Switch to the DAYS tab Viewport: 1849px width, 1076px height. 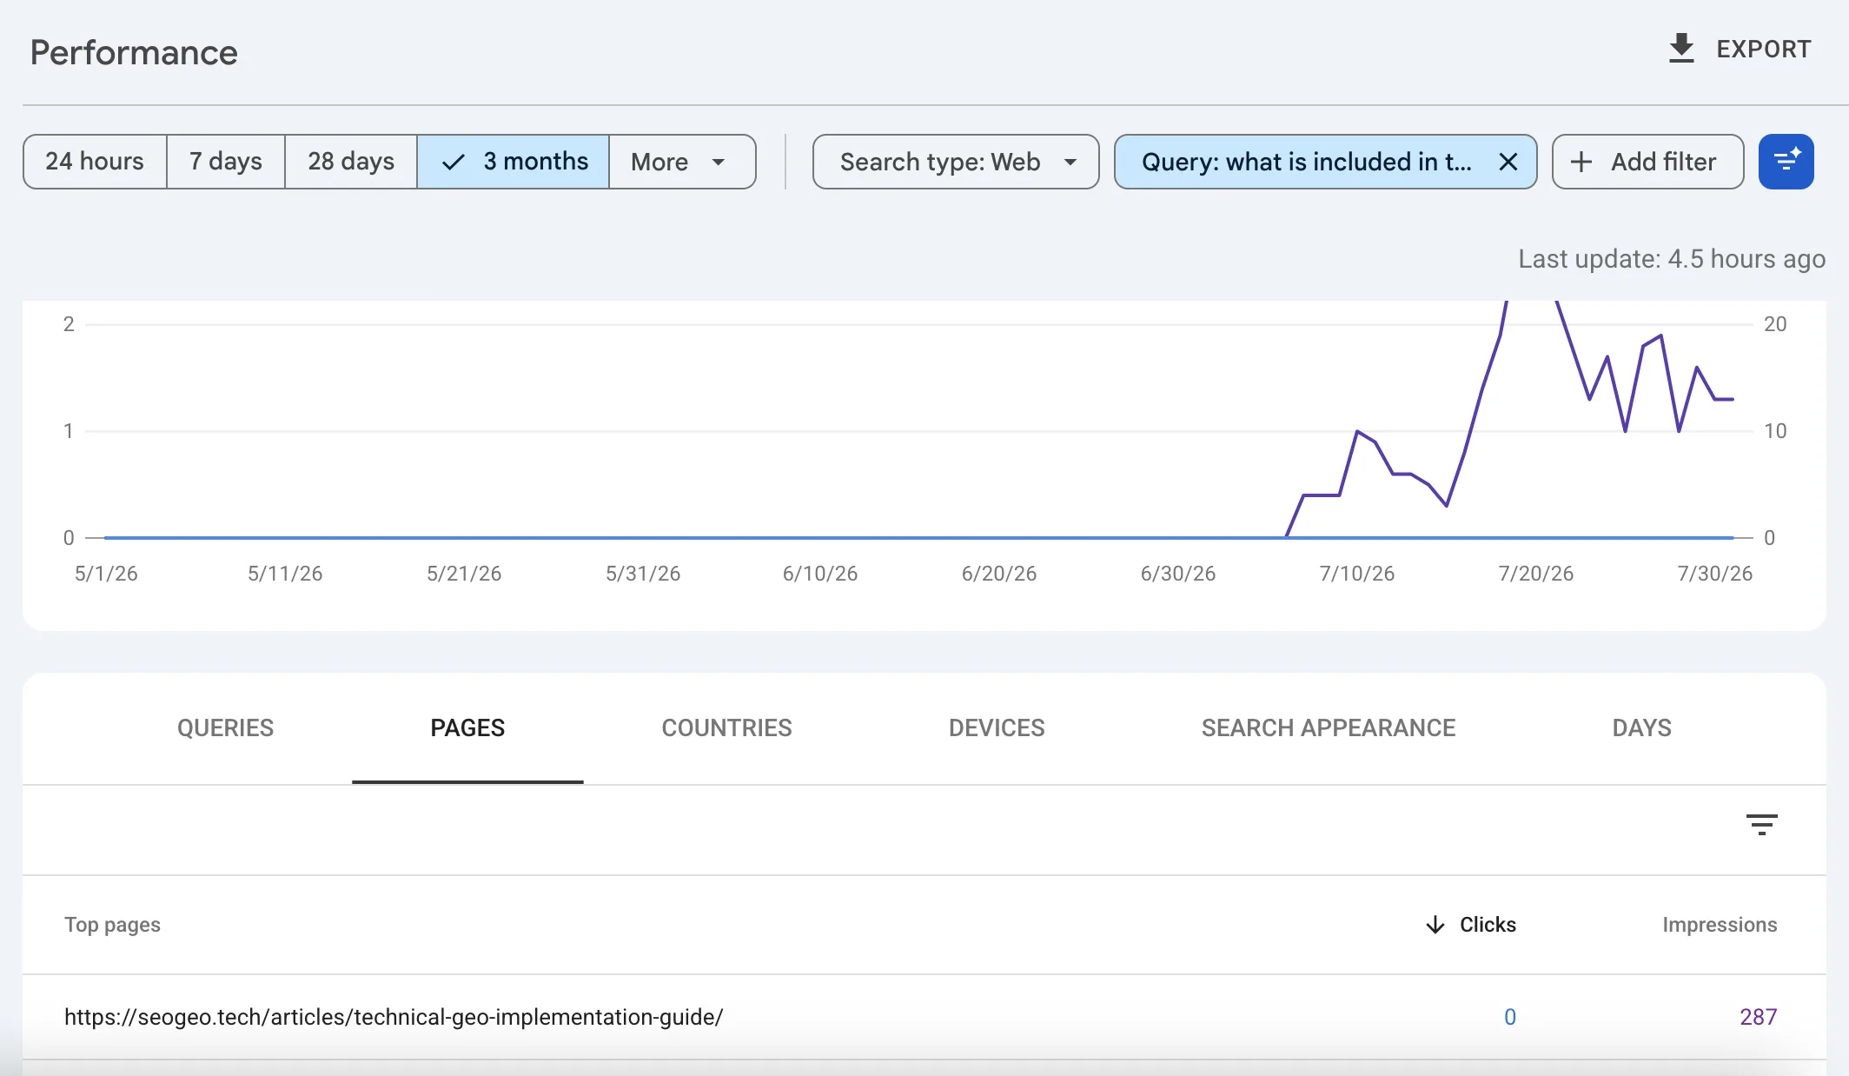click(x=1641, y=728)
